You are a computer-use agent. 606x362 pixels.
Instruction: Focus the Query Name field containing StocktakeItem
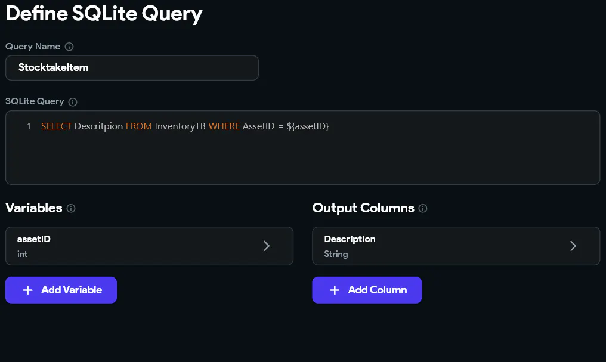coord(132,67)
